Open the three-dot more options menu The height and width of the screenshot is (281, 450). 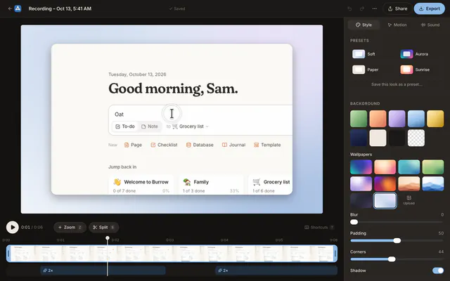375,8
